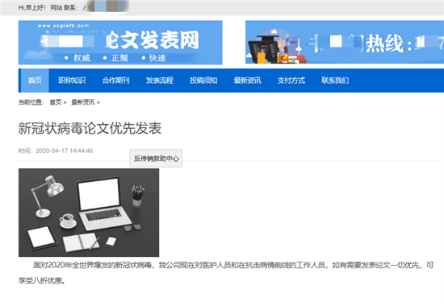Click the 论文发表网 logo banner
444x306 pixels.
[x=120, y=43]
